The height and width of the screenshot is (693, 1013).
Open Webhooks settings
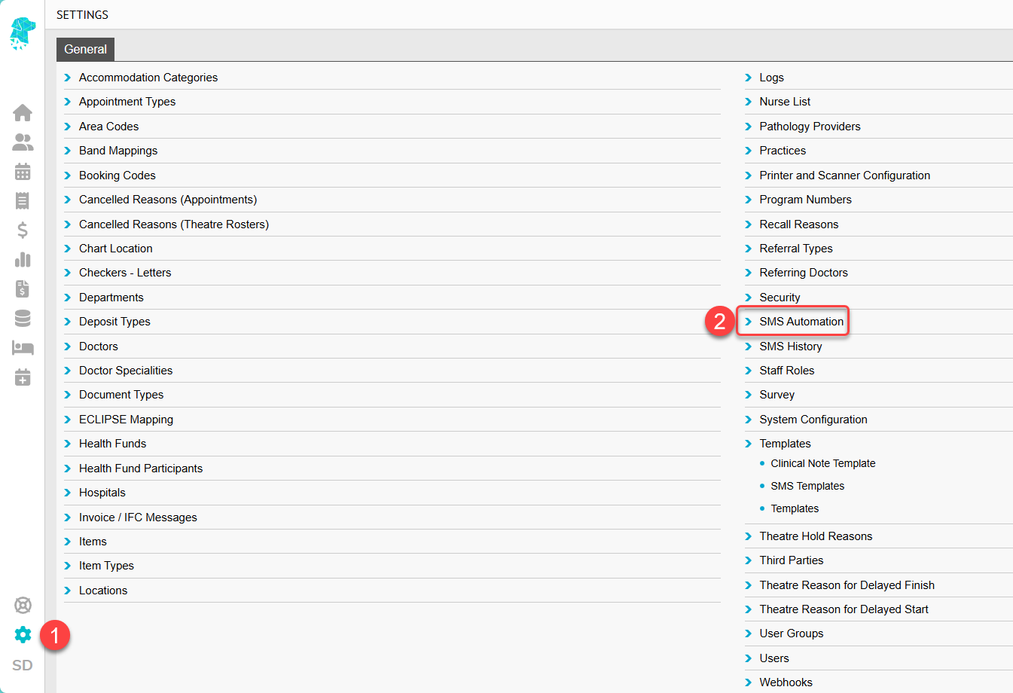click(x=786, y=682)
